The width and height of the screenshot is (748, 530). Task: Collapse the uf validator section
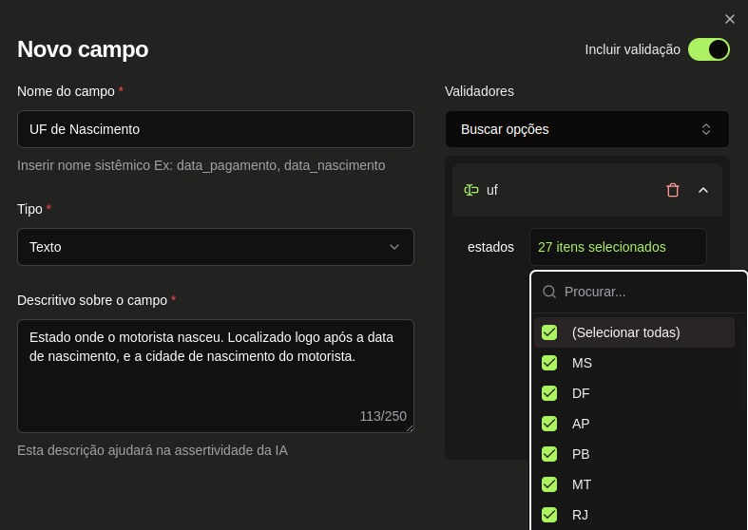703,190
